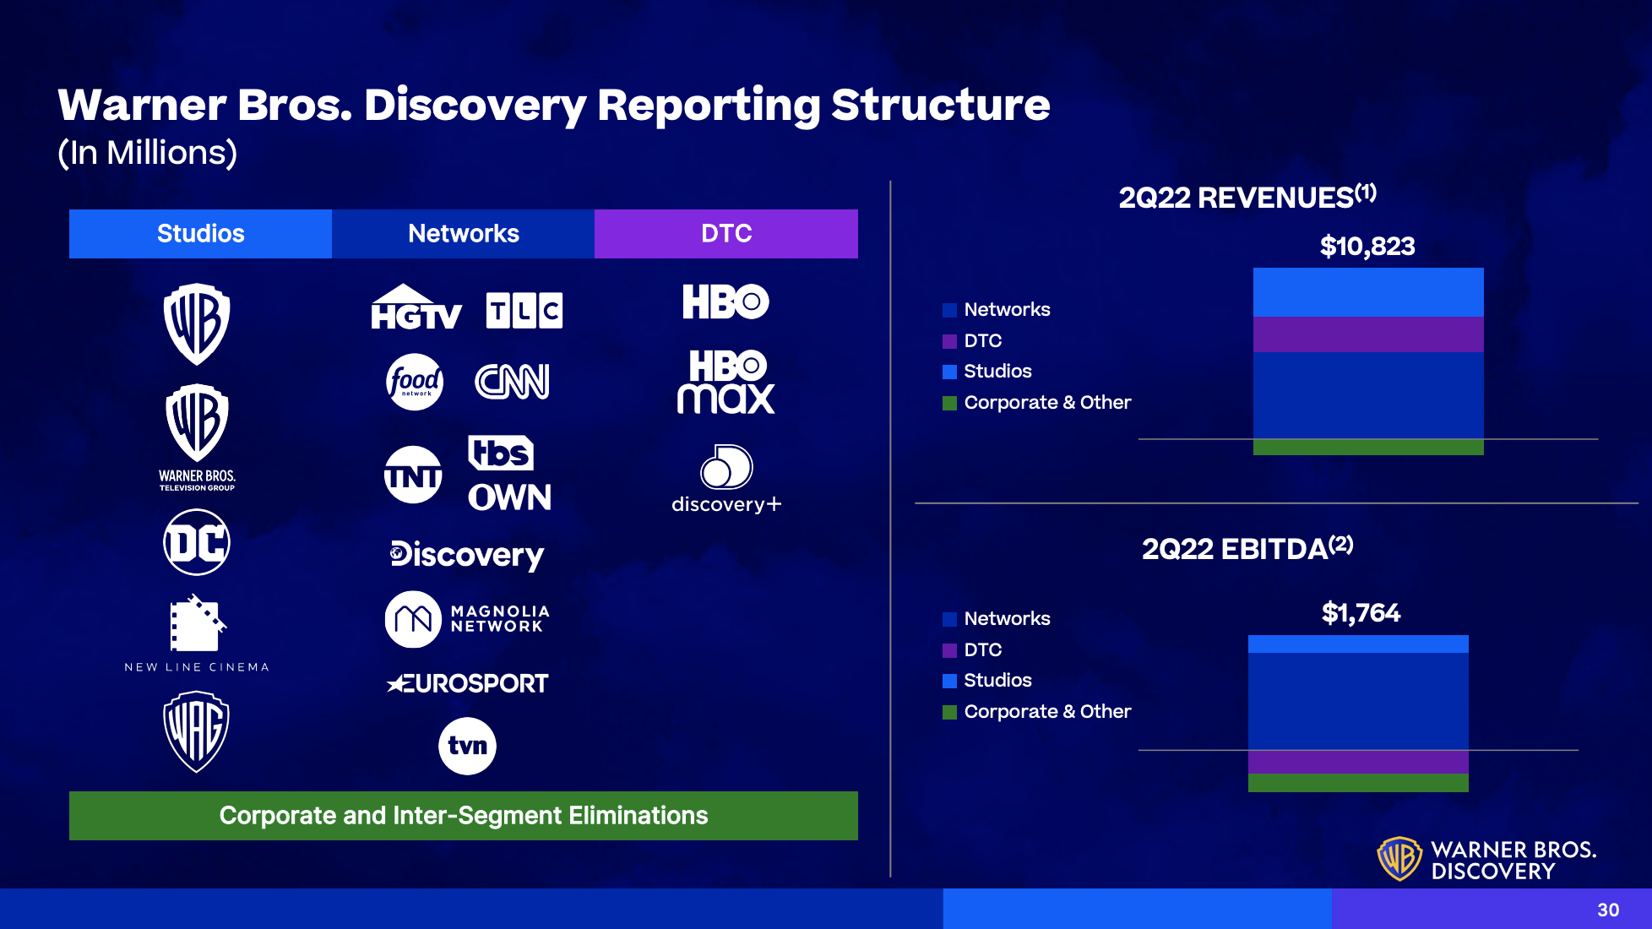Click the DC logo
1652x929 pixels.
[x=197, y=542]
